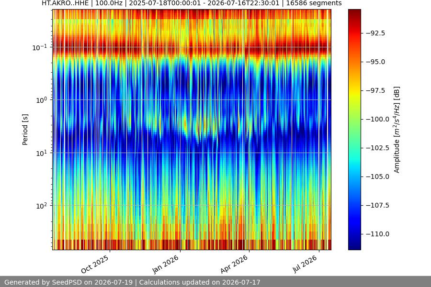Click the −92.5 colorbar tick label
The width and height of the screenshot is (431, 287).
pyautogui.click(x=375, y=33)
